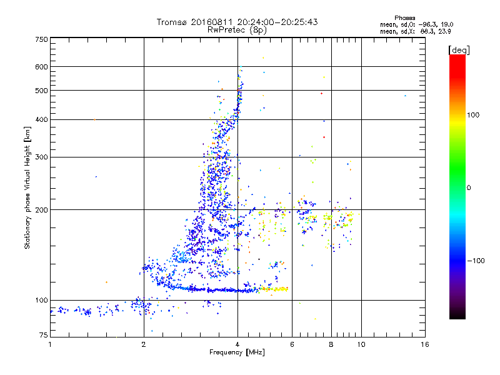Image resolution: width=500 pixels, height=375 pixels.
Task: Click the '0' colorbar tick label
Action: tap(469, 187)
